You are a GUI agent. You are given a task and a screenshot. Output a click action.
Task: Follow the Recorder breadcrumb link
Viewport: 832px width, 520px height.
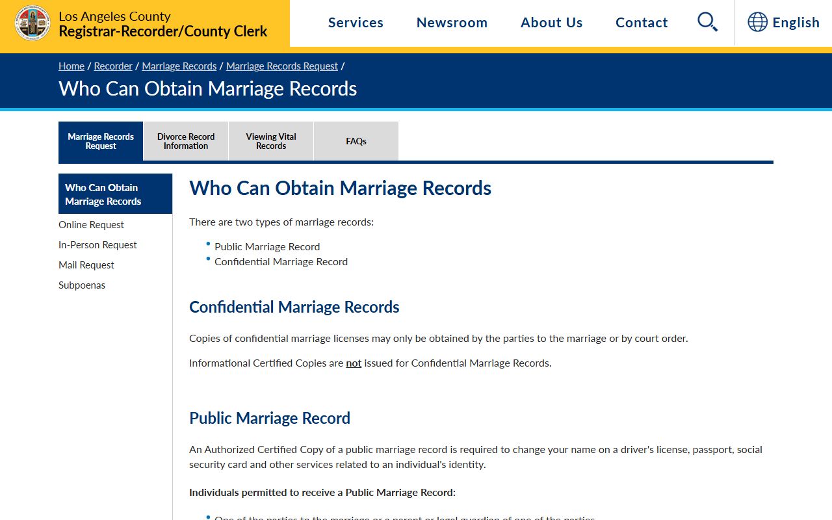click(x=113, y=66)
